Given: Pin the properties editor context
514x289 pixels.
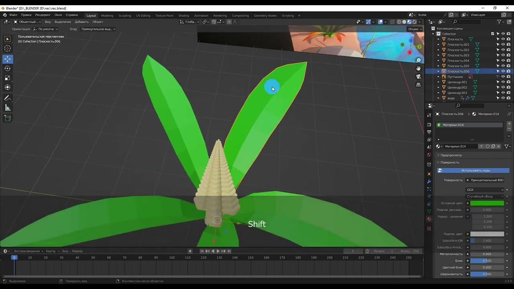Looking at the screenshot, I should 509,114.
